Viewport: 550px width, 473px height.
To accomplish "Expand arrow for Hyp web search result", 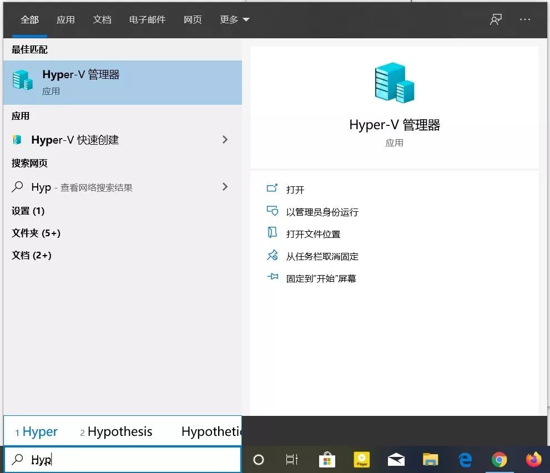I will [225, 187].
